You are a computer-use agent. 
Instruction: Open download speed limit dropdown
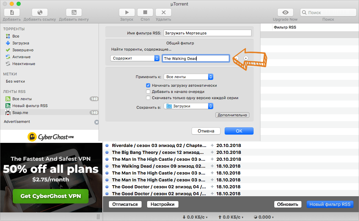[195, 217]
